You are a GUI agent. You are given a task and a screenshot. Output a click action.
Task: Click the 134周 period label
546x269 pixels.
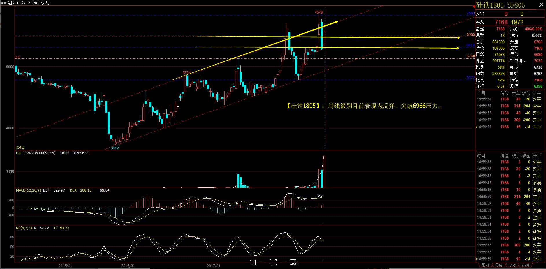point(20,147)
